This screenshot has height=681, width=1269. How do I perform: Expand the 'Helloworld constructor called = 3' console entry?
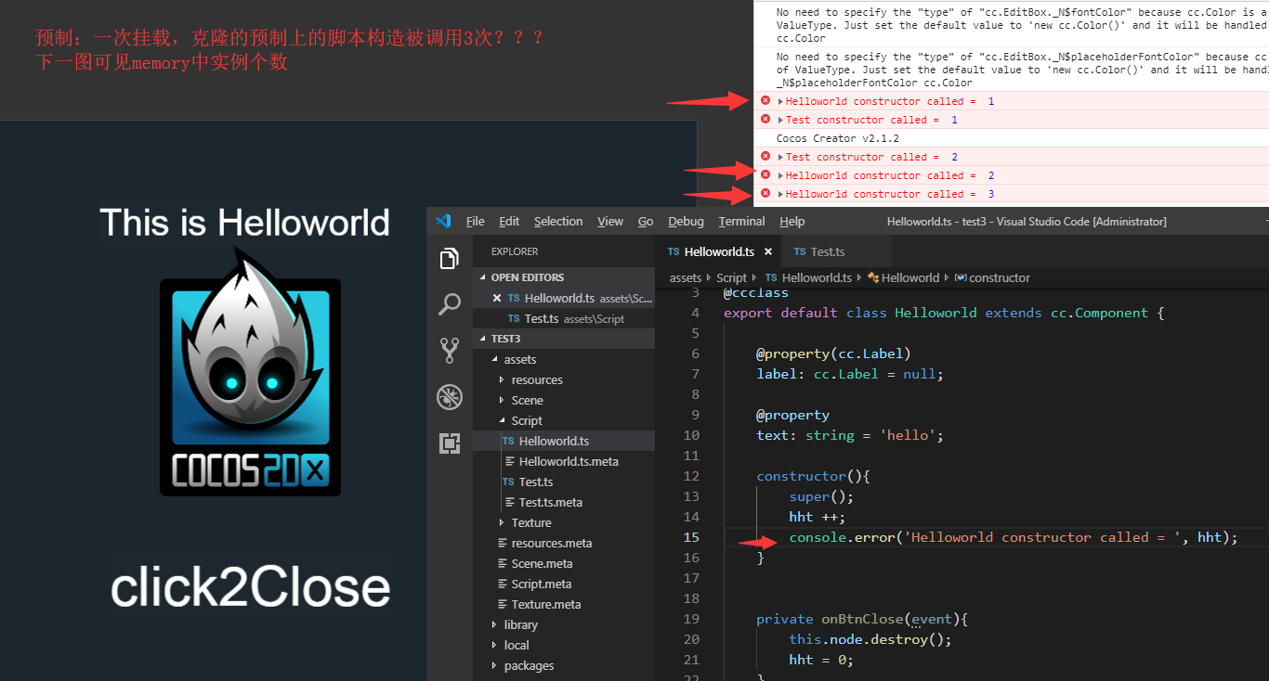[x=780, y=194]
